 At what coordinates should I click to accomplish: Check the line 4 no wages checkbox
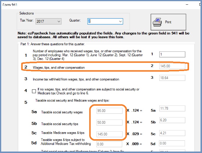pos(34,91)
